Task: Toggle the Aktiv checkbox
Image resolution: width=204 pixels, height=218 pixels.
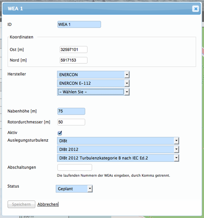Action: pyautogui.click(x=60, y=133)
